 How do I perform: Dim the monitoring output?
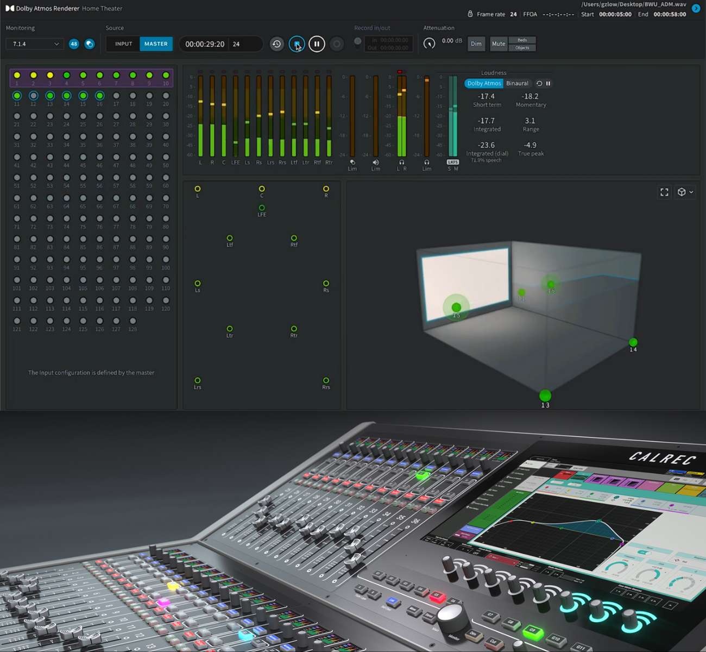click(x=476, y=43)
